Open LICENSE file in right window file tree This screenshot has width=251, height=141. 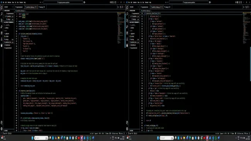click(134, 37)
